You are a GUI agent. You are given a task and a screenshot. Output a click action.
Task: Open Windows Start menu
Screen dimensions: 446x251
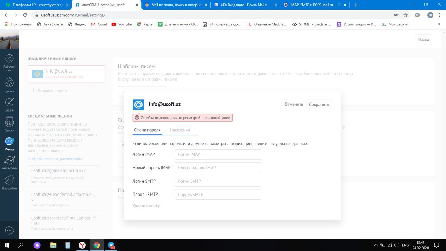pos(7,245)
